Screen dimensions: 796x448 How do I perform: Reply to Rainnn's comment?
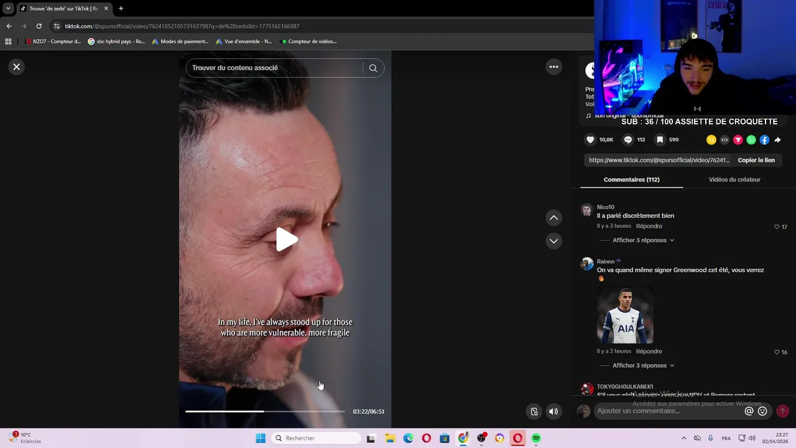(649, 351)
